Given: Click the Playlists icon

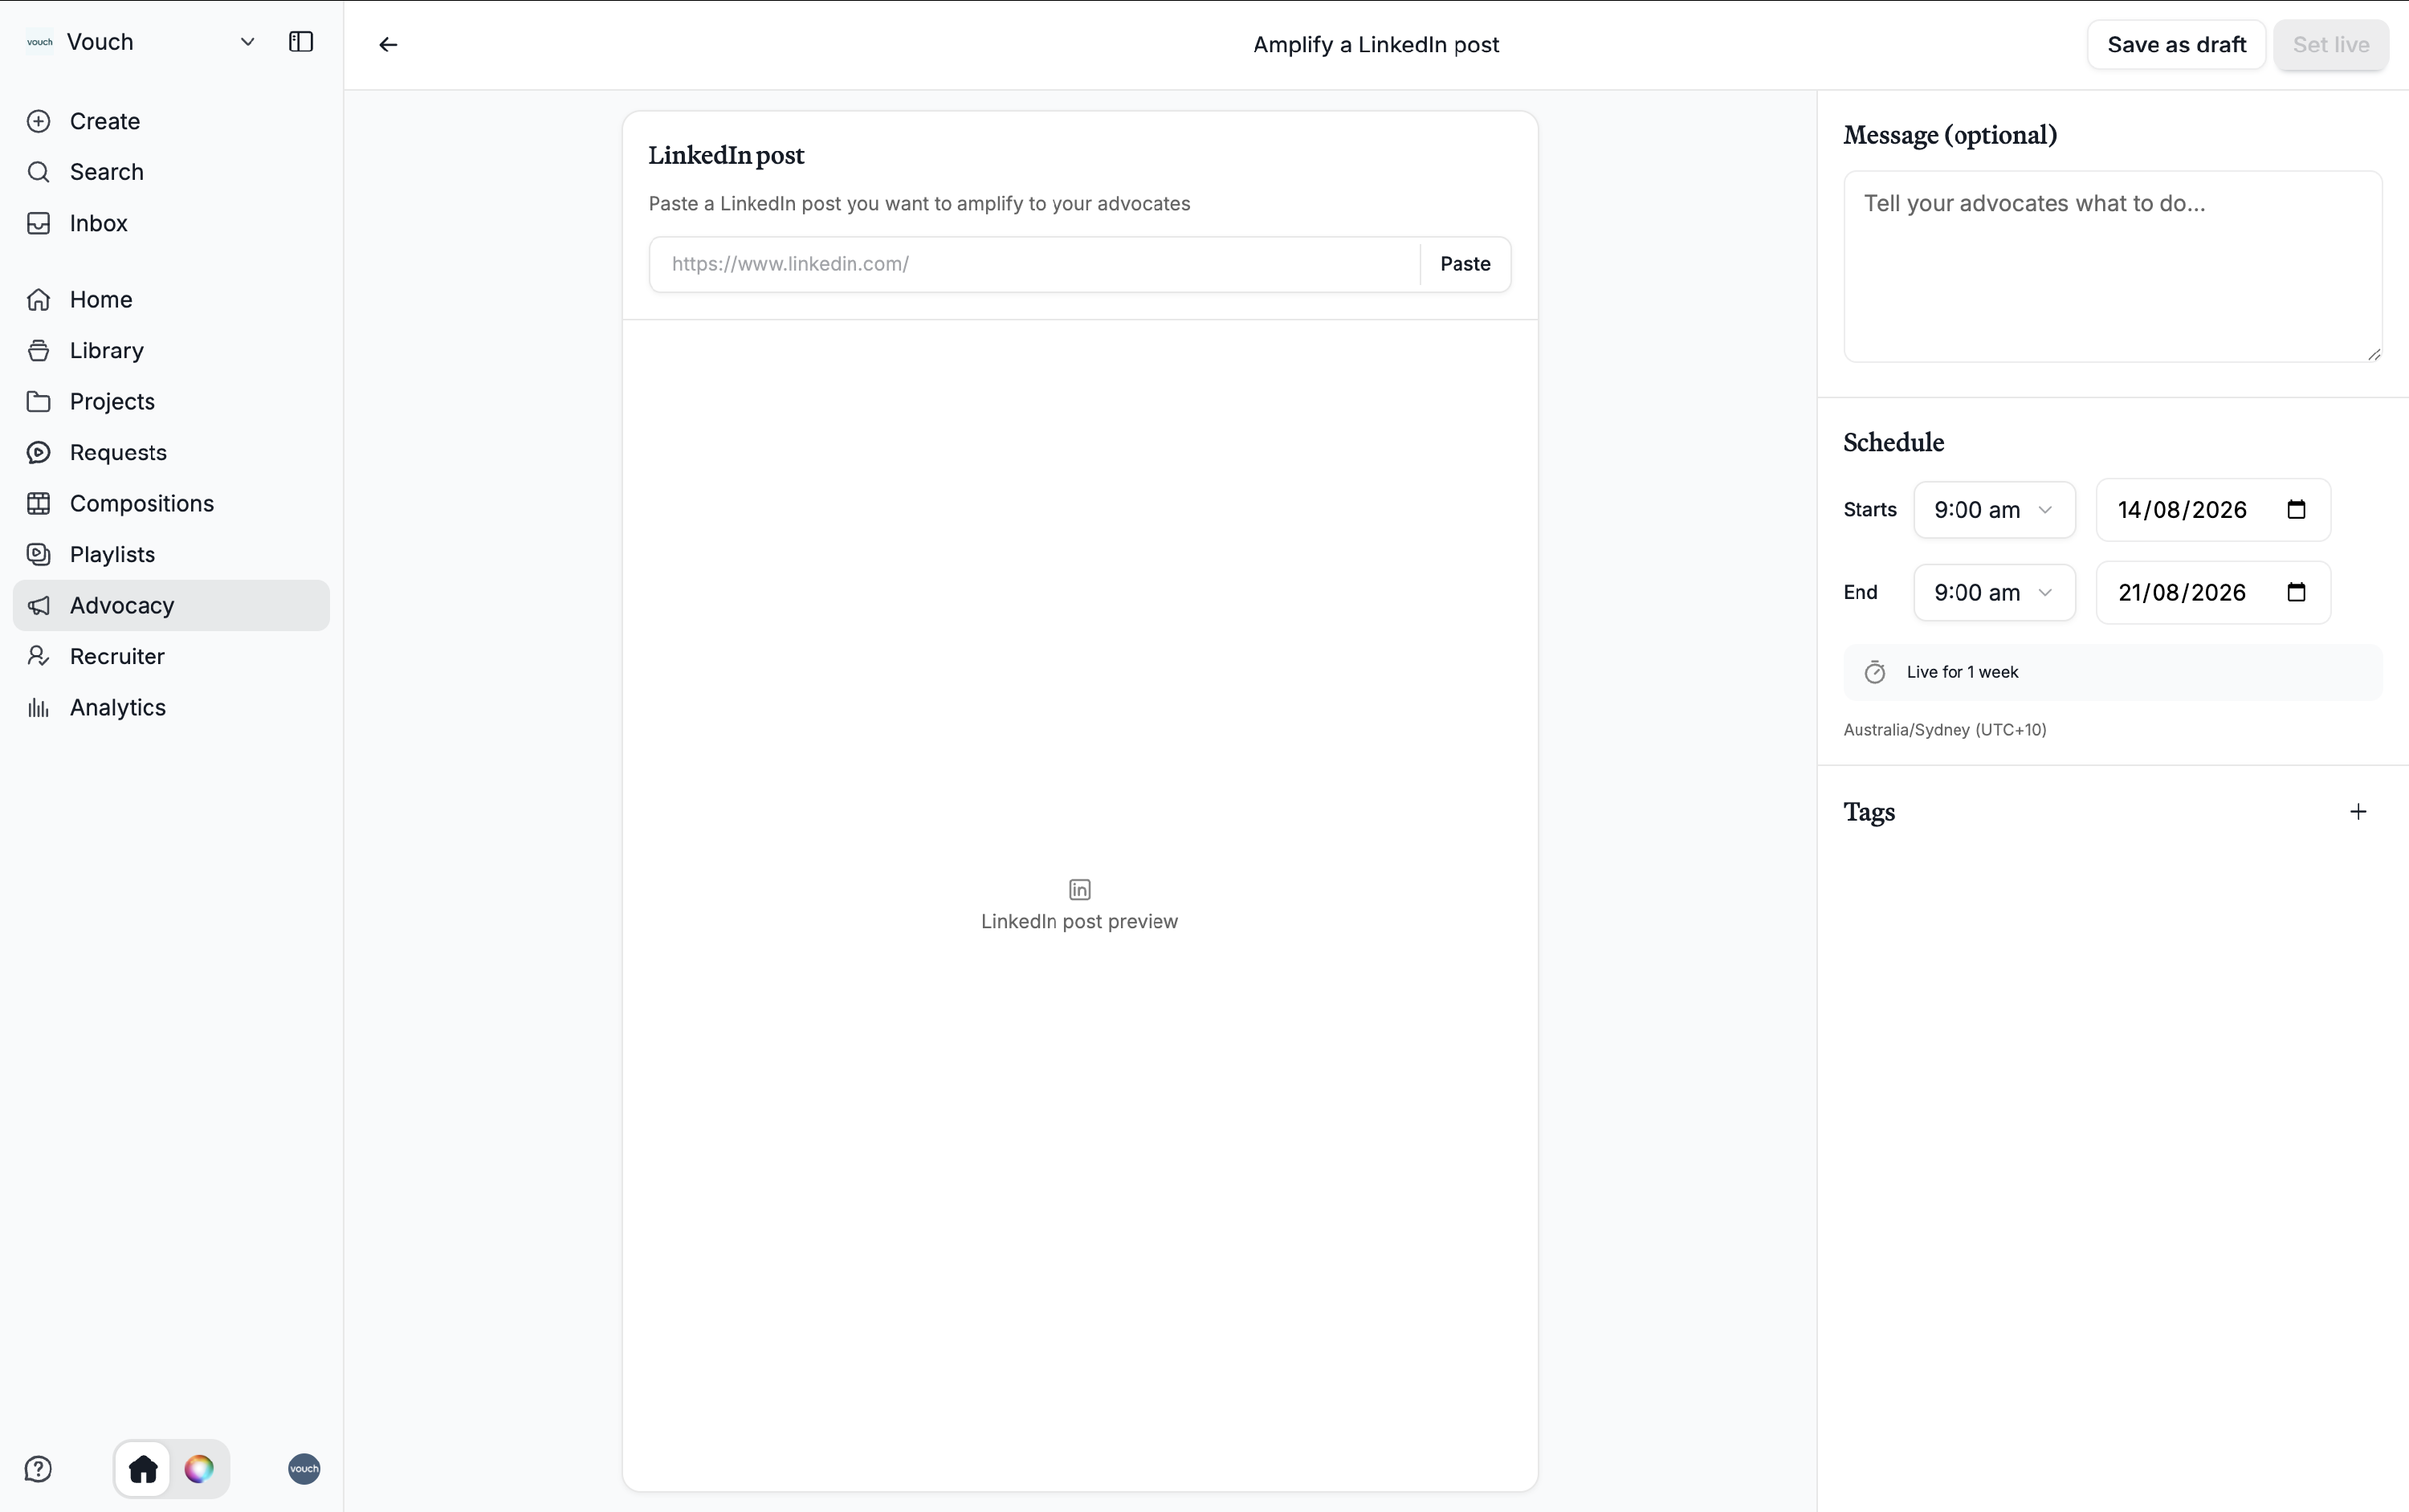Looking at the screenshot, I should point(38,554).
